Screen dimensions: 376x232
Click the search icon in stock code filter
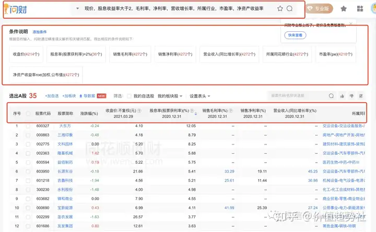pos(331,96)
